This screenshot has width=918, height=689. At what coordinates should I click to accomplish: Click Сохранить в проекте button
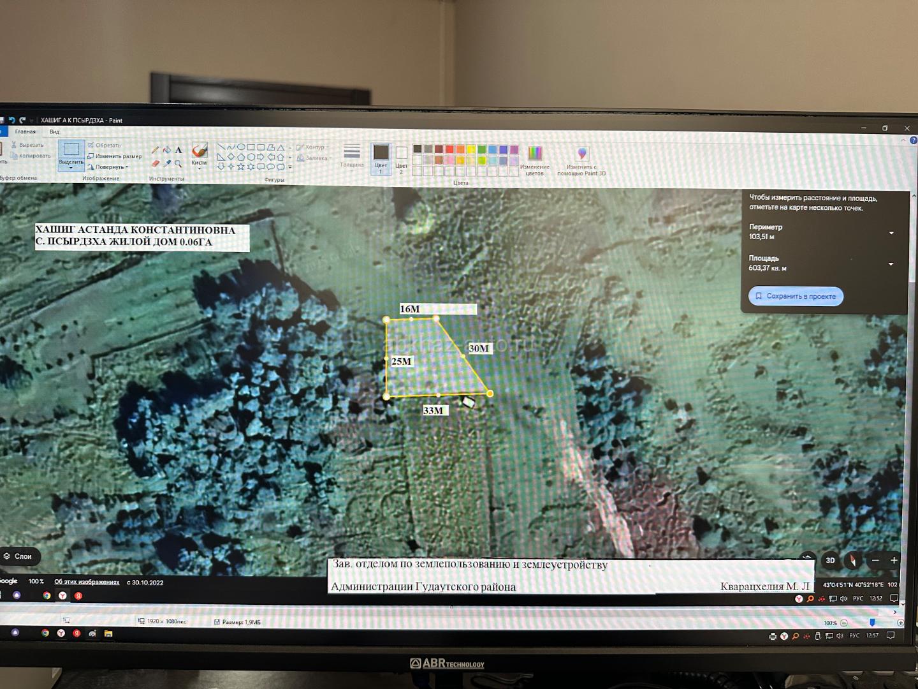point(796,296)
